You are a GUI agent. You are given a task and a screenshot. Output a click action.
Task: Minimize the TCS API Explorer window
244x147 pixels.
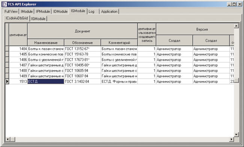tap(229, 4)
